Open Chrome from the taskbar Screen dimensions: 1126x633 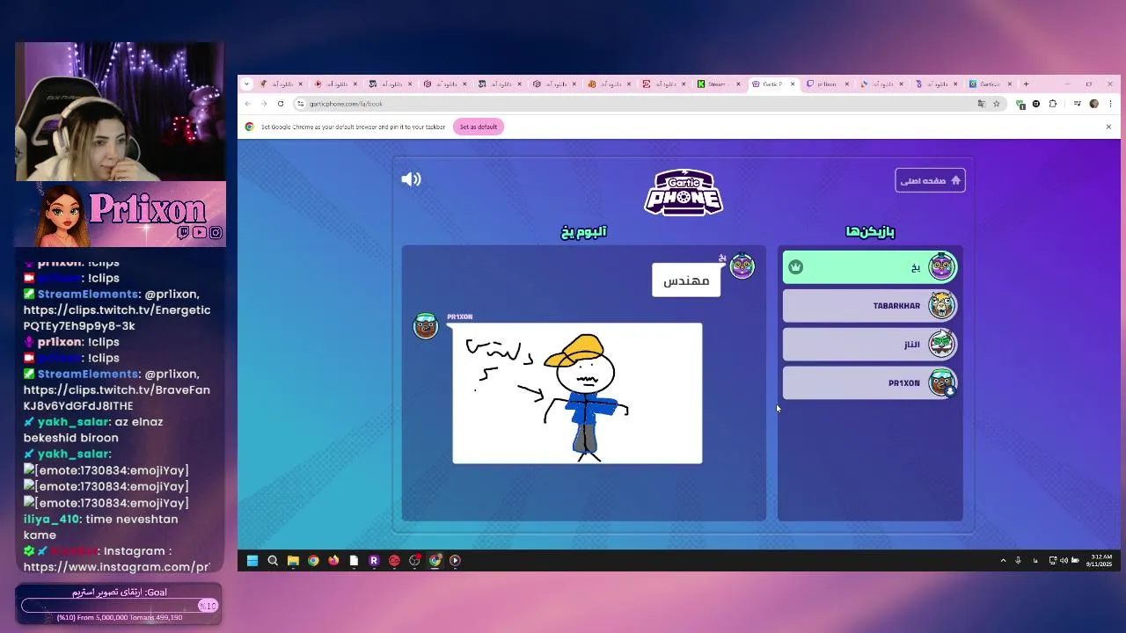(313, 560)
